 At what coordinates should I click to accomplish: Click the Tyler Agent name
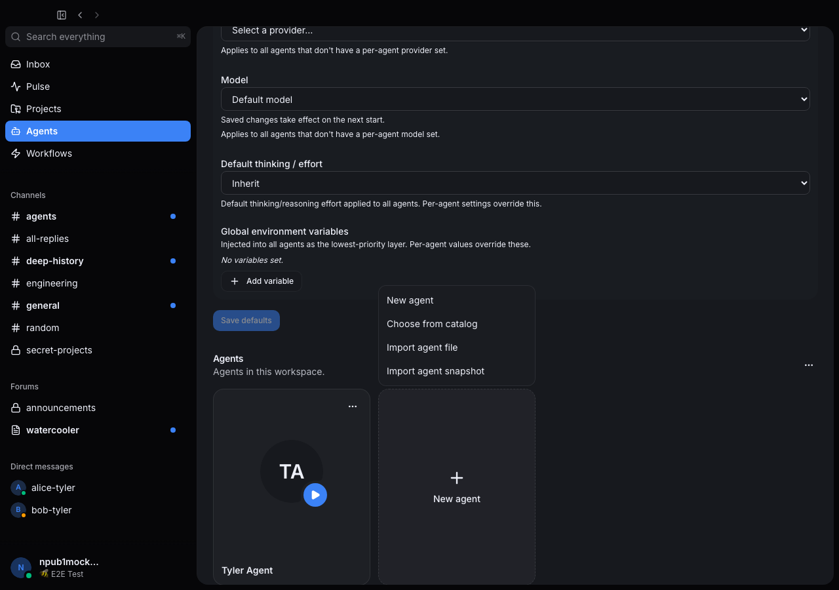click(x=247, y=570)
